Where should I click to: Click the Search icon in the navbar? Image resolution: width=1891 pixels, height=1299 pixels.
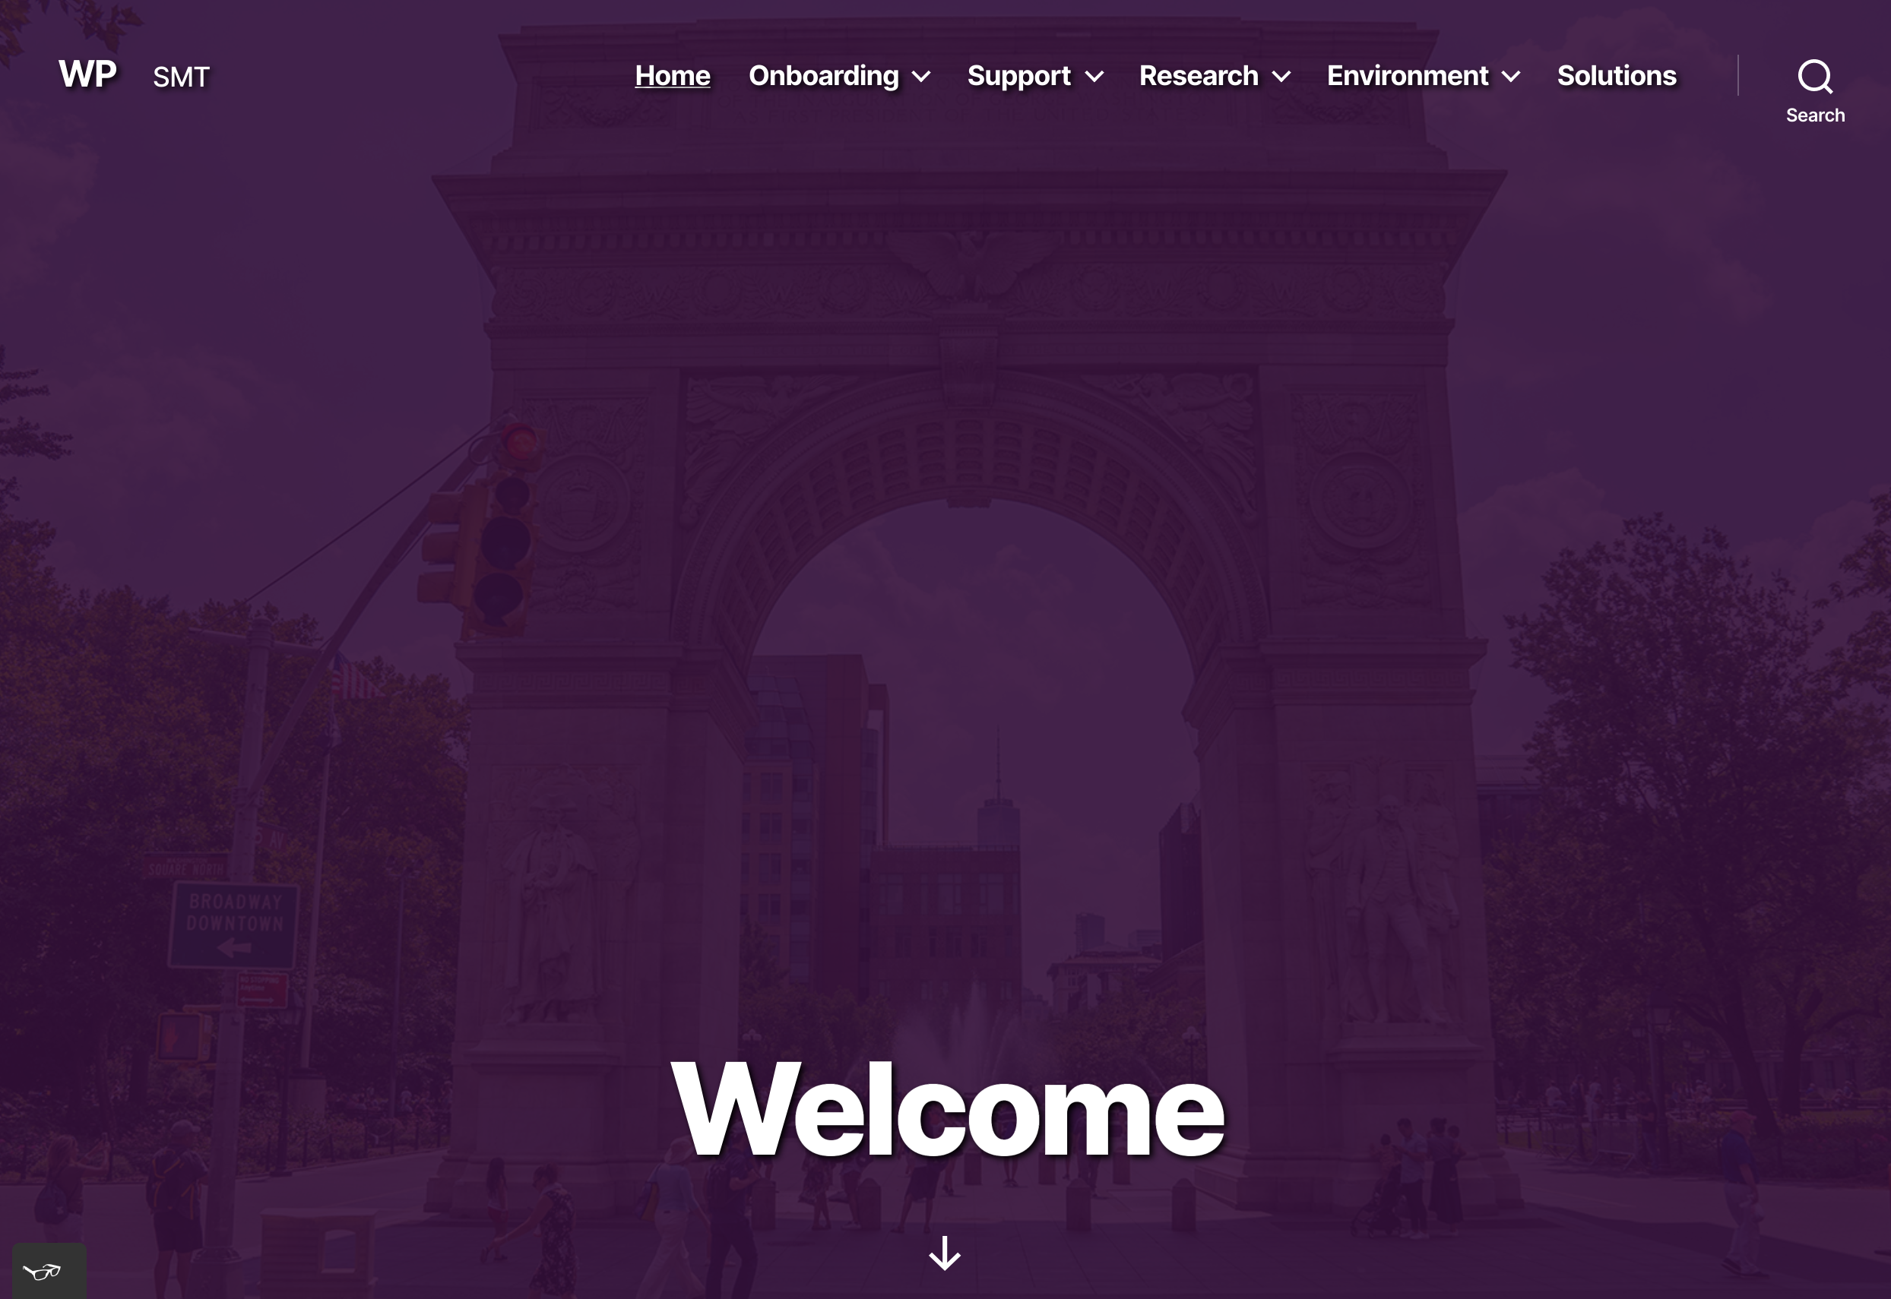pyautogui.click(x=1815, y=74)
